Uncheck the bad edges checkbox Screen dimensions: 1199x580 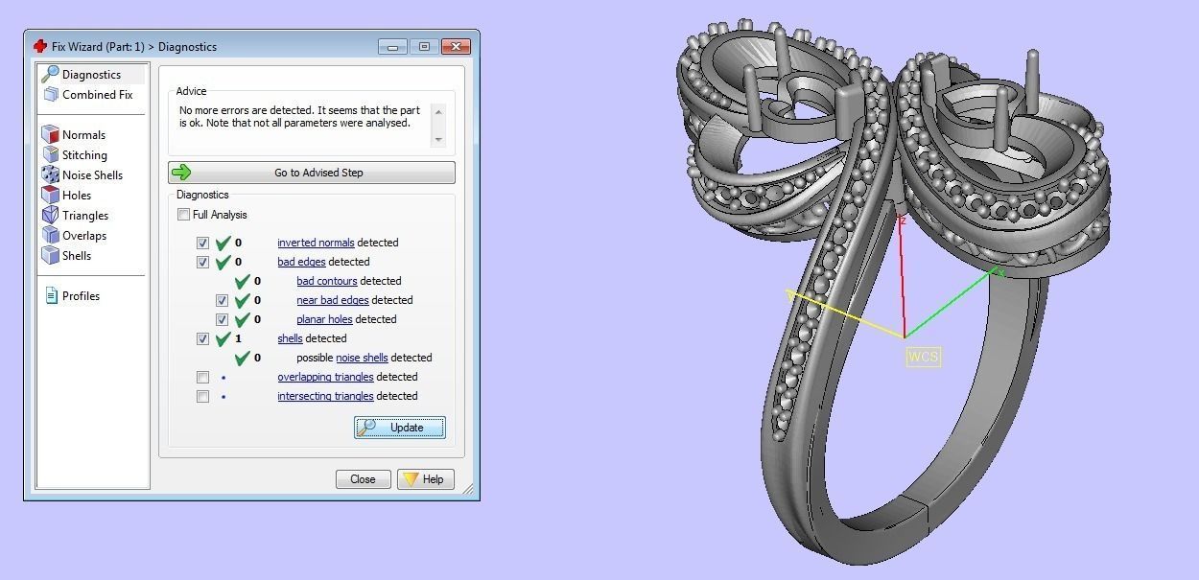[202, 262]
